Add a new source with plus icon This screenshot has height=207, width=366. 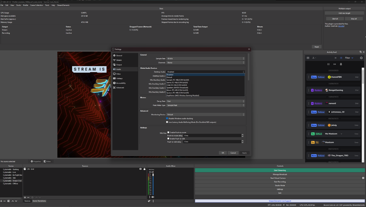25,197
